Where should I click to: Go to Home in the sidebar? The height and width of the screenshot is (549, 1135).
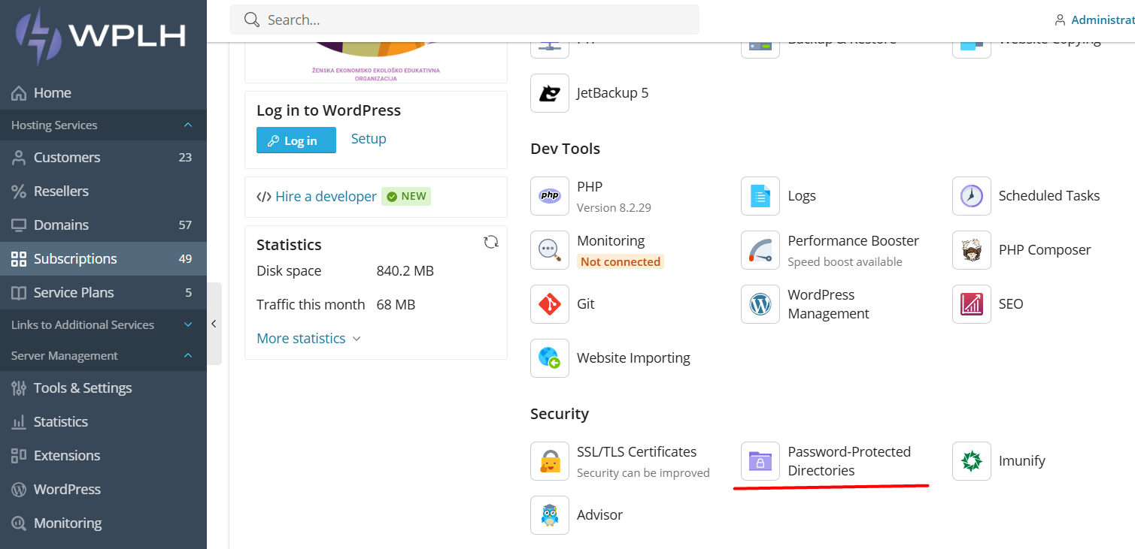click(x=103, y=93)
